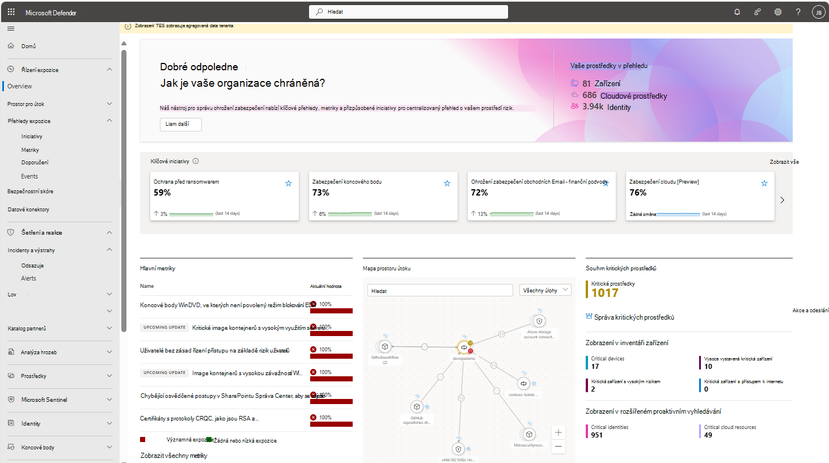Favorite the Ochrana před ransomwarem initiative star
The height and width of the screenshot is (463, 829).
click(289, 183)
